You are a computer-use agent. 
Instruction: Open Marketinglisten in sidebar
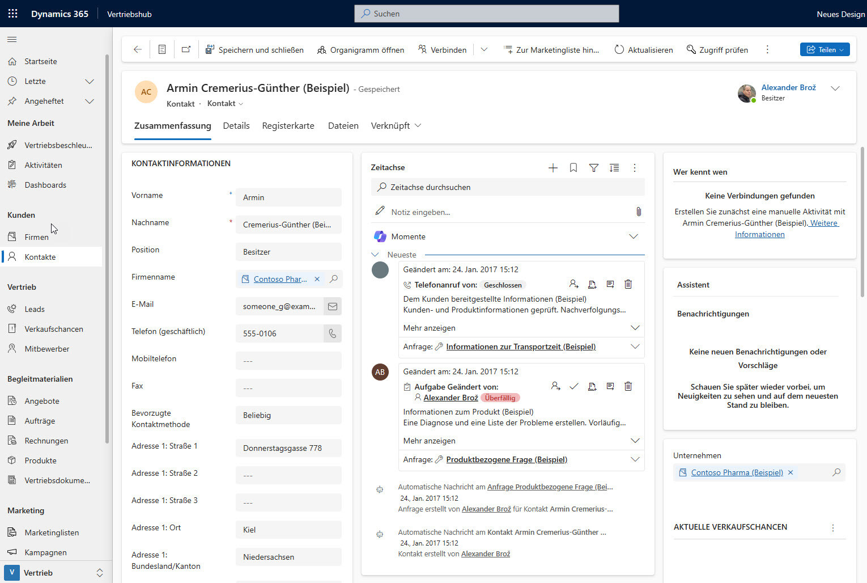tap(52, 533)
